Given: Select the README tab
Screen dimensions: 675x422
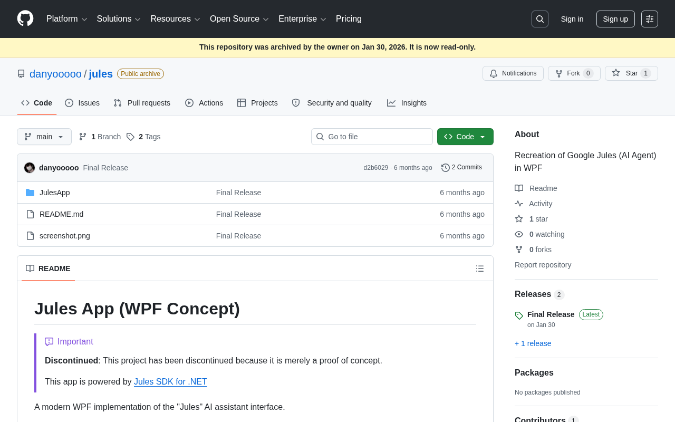Looking at the screenshot, I should click(48, 268).
